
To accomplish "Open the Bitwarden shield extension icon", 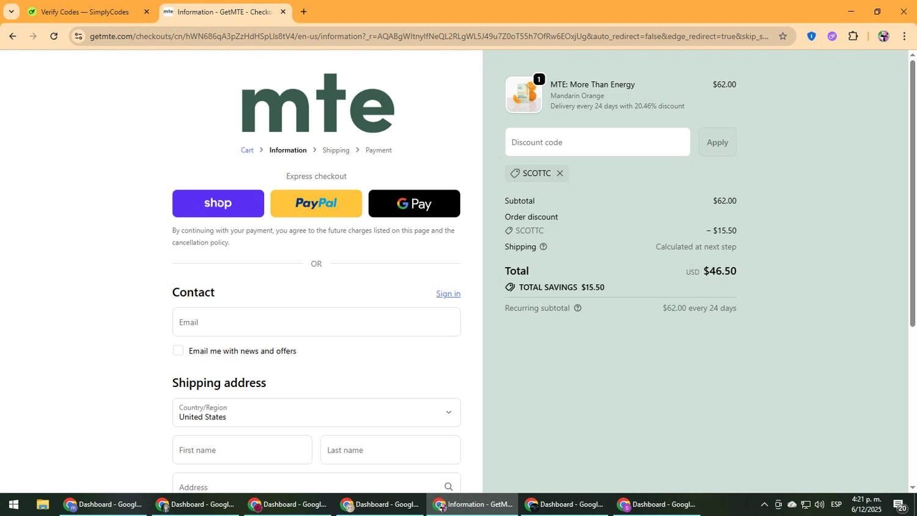I will [811, 36].
